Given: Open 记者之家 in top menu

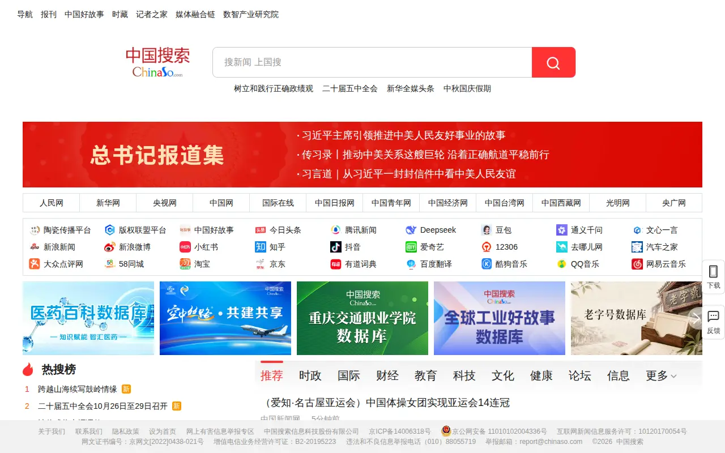Looking at the screenshot, I should [152, 14].
